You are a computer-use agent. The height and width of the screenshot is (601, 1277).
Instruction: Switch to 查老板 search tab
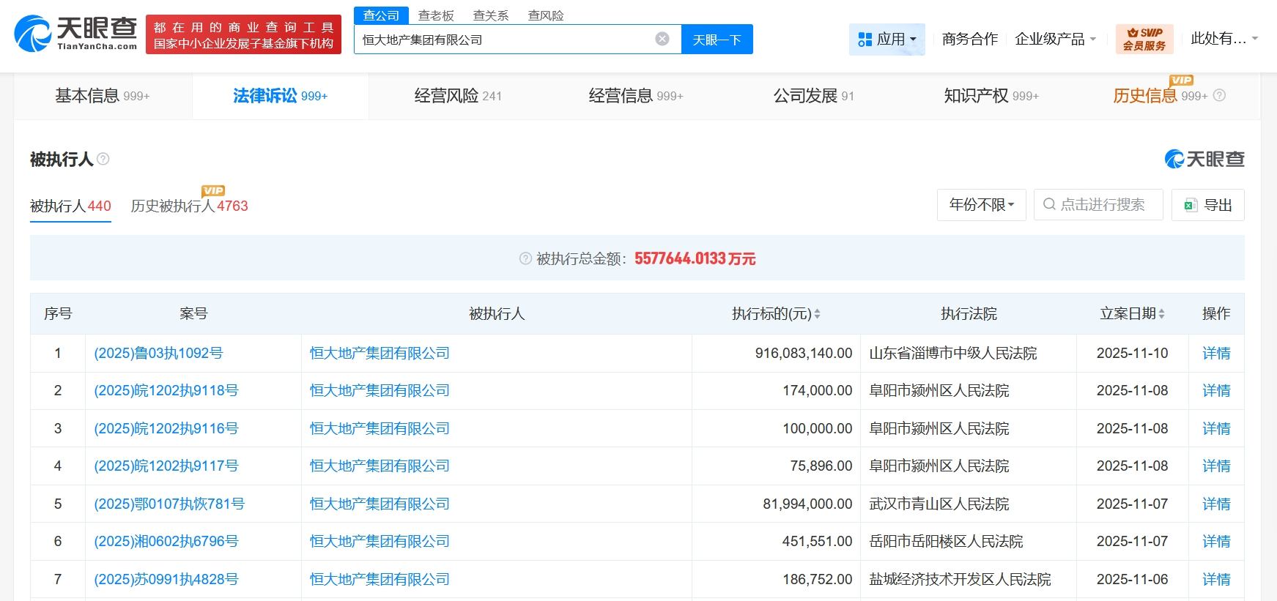point(436,15)
